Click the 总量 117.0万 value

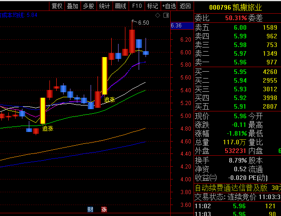234,142
